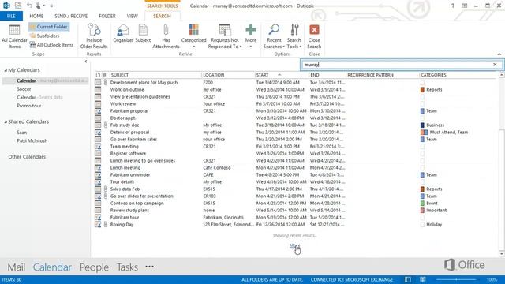Click attachment icon on Sales data Feb row

pyautogui.click(x=105, y=189)
